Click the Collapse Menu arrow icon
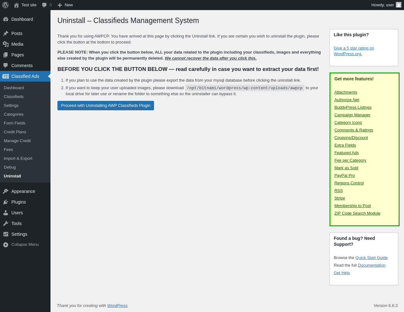404x312 pixels. click(6, 245)
